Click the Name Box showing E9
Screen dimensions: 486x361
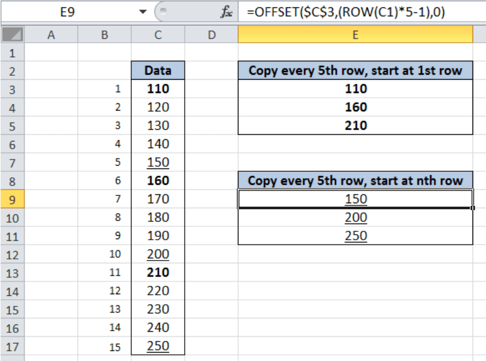pyautogui.click(x=68, y=12)
